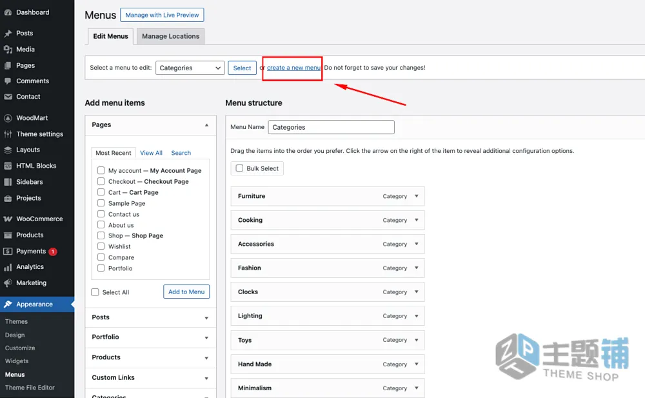Click the Contact envelope icon
Viewport: 645px width, 398px height.
click(x=8, y=97)
